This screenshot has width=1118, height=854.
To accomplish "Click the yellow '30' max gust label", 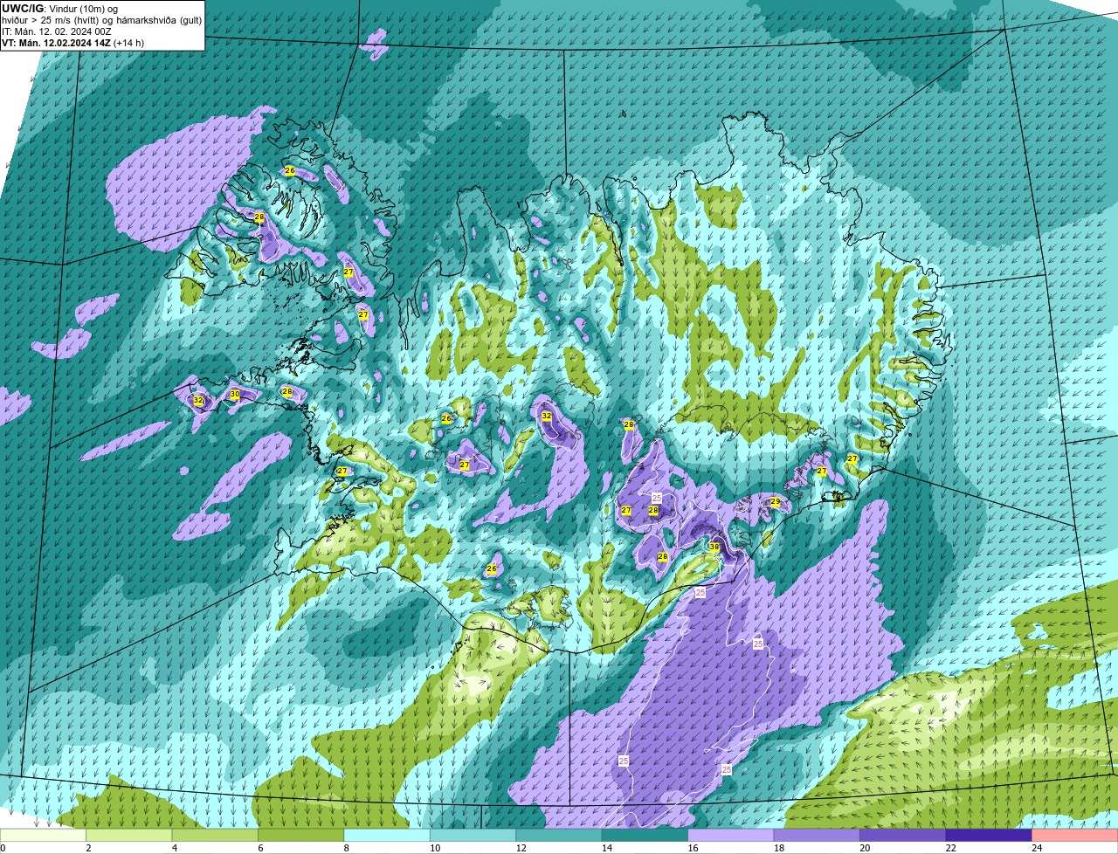I will [234, 395].
